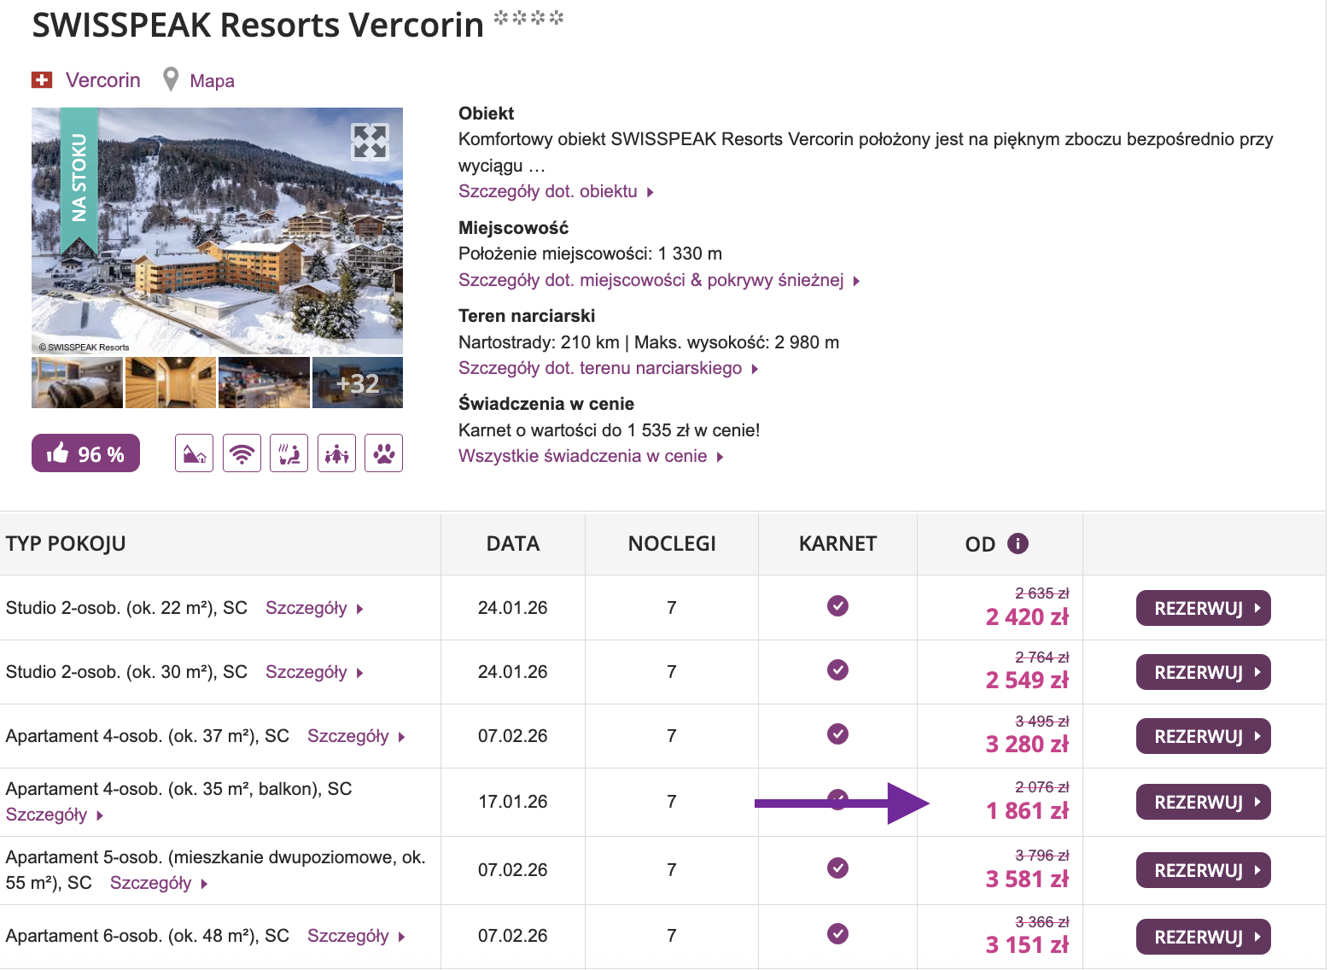Viewport: 1330px width, 970px height.
Task: Select the pets-allowed paw icon
Action: coord(383,453)
